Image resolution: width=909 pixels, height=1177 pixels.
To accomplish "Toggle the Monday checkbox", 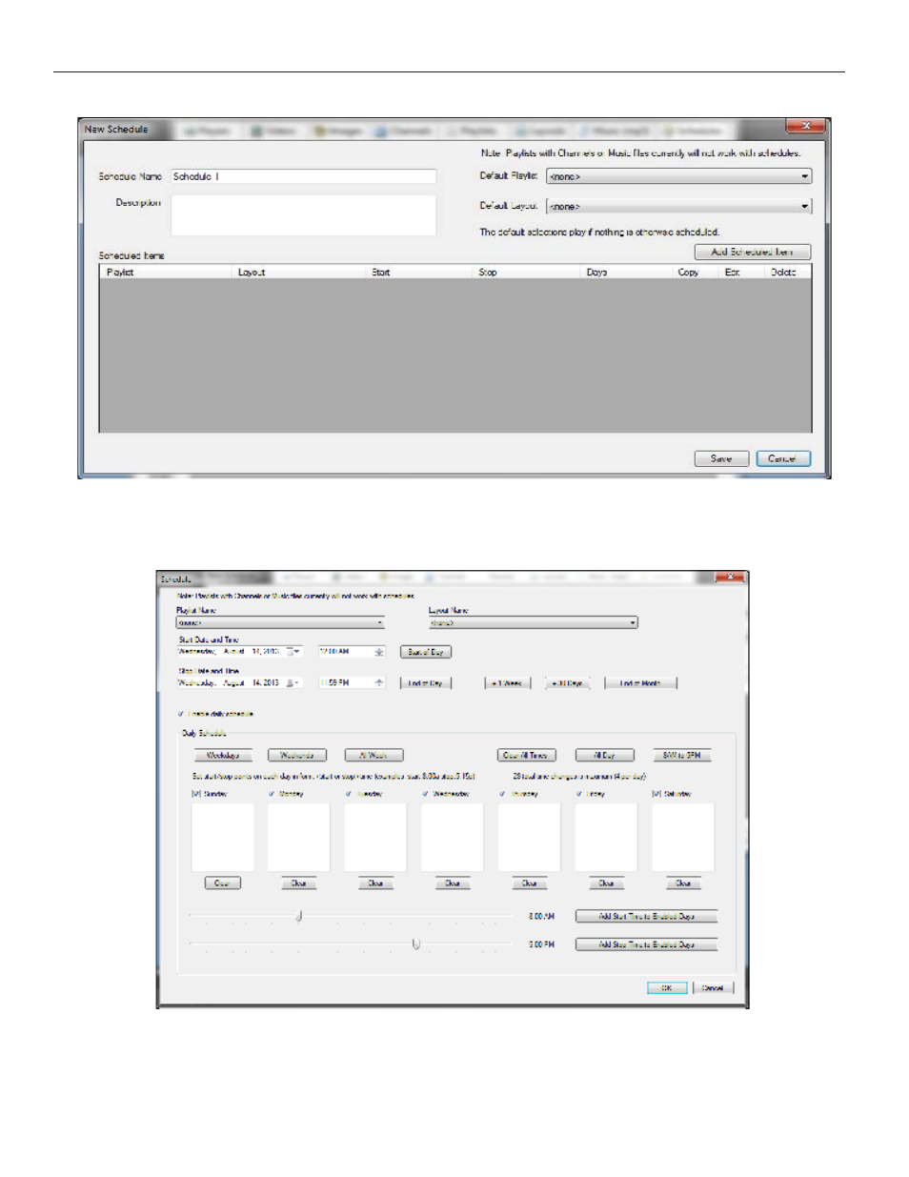I will point(273,793).
